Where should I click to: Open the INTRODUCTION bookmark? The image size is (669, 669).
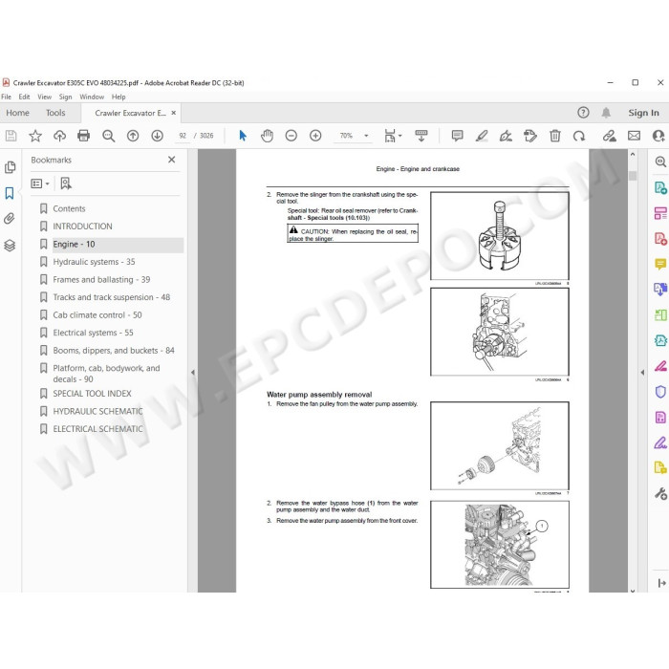tap(82, 227)
